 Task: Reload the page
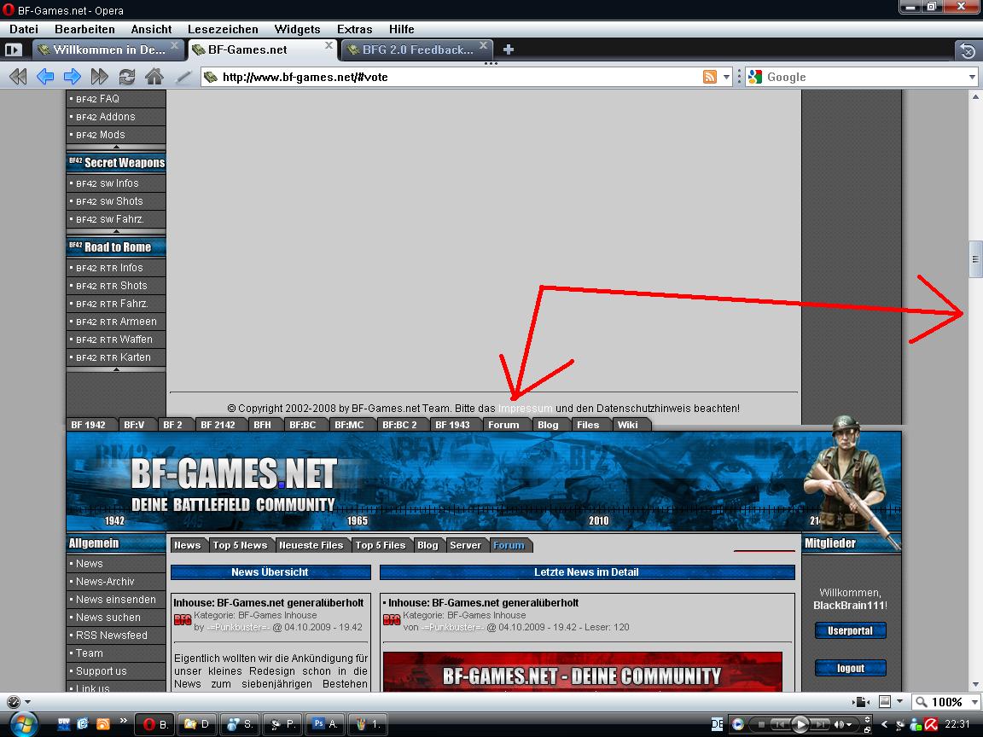click(126, 77)
